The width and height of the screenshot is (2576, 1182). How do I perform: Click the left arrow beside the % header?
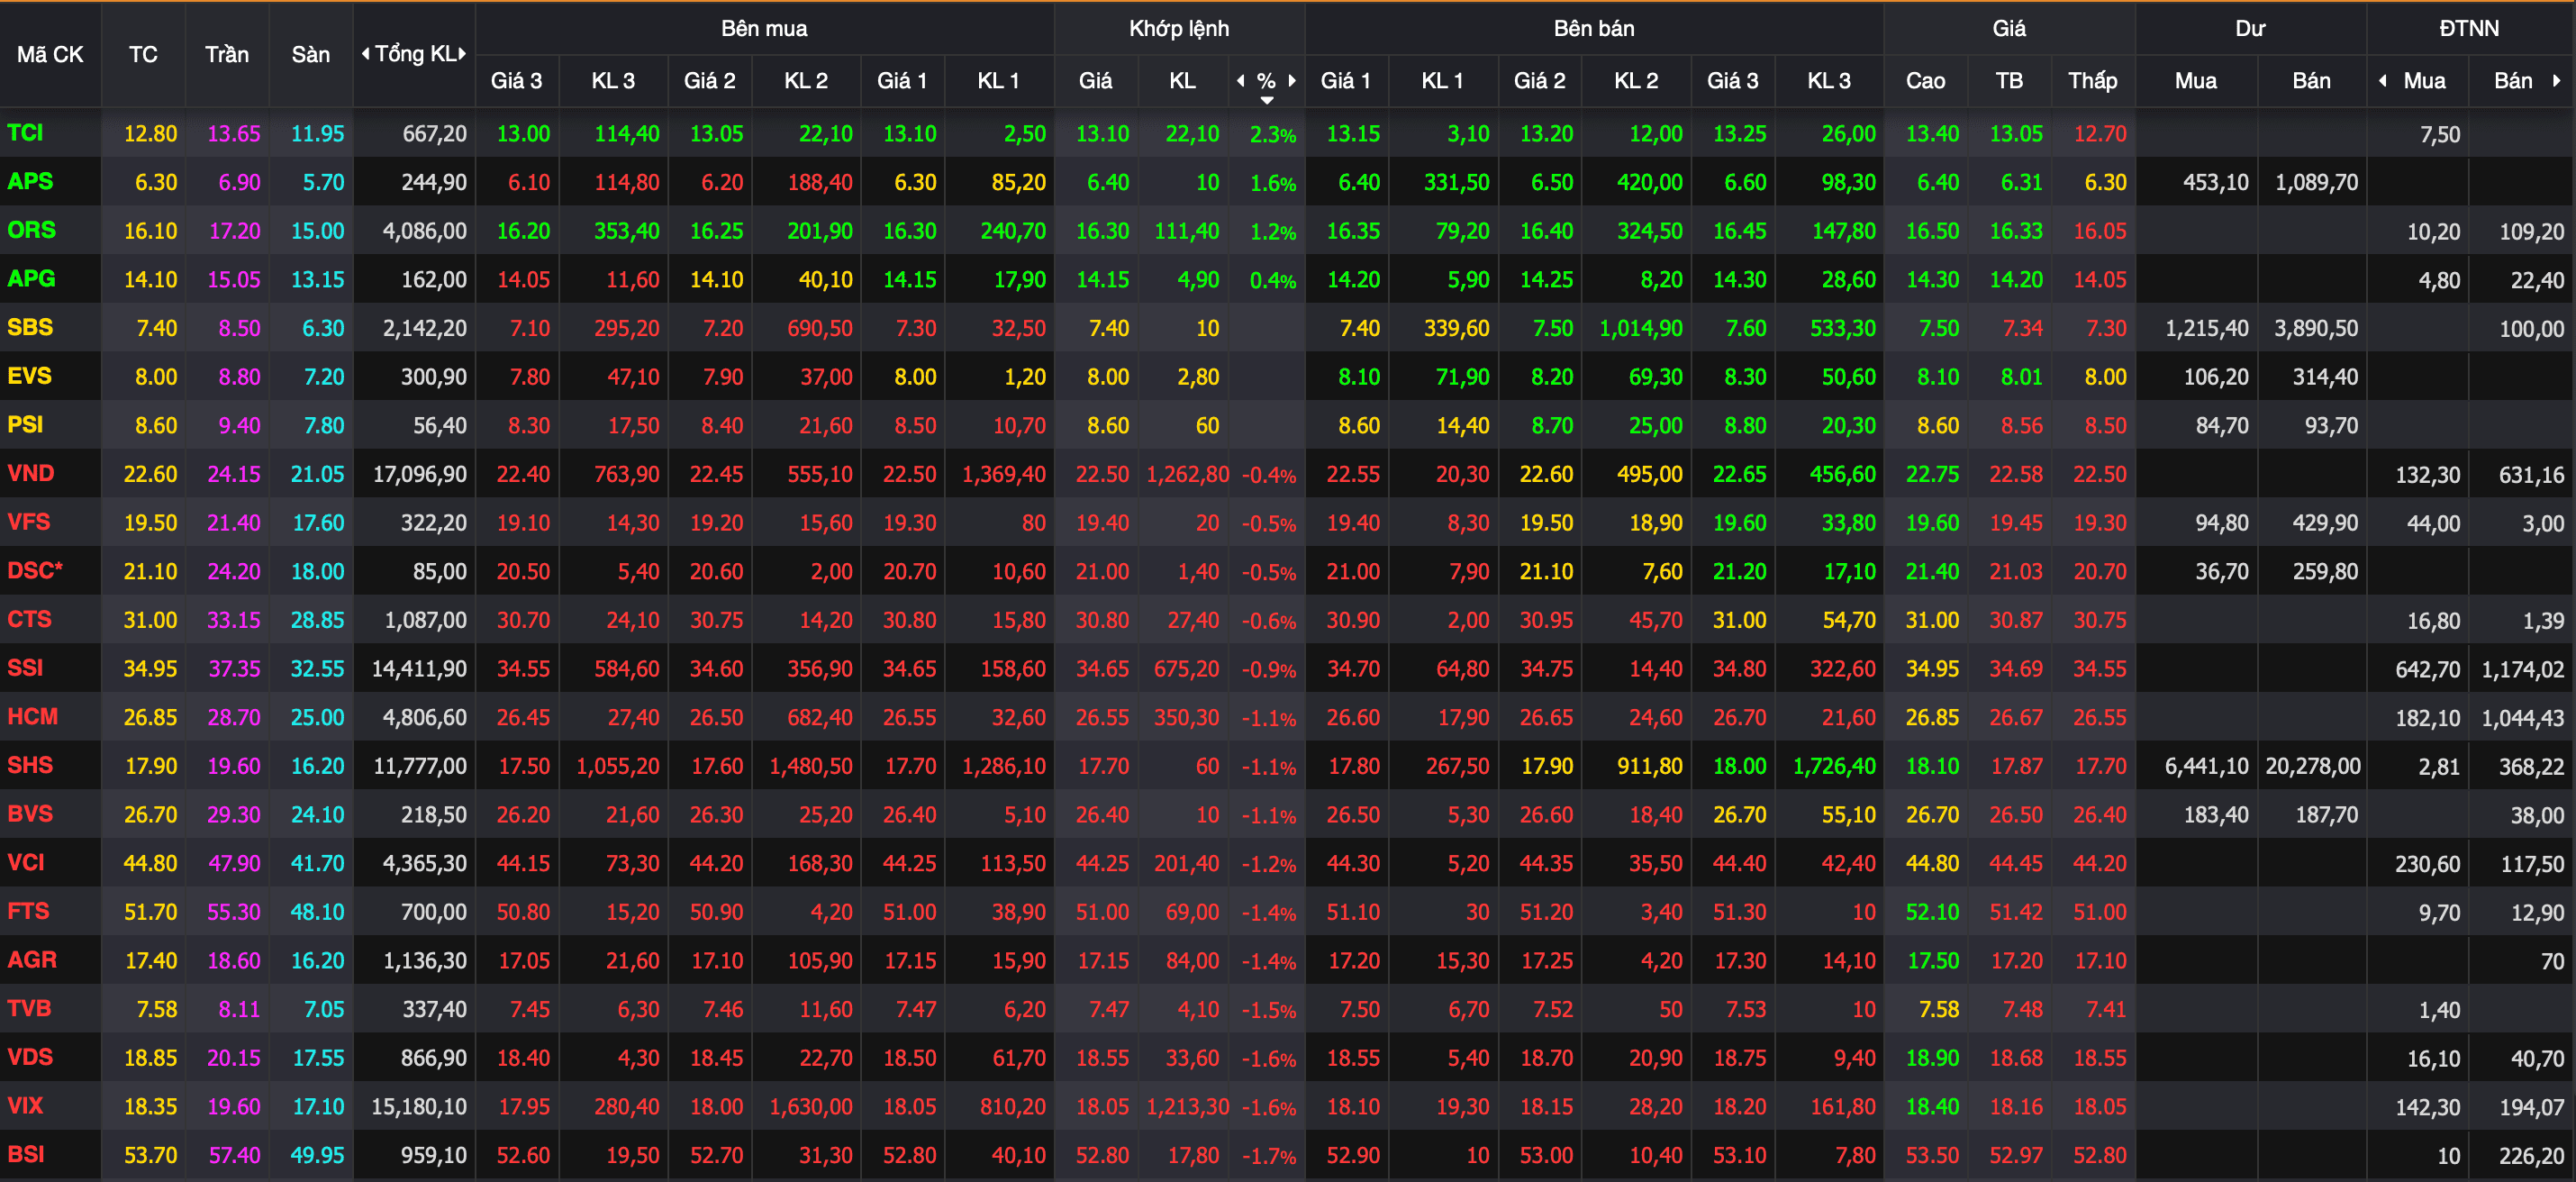(x=1241, y=81)
